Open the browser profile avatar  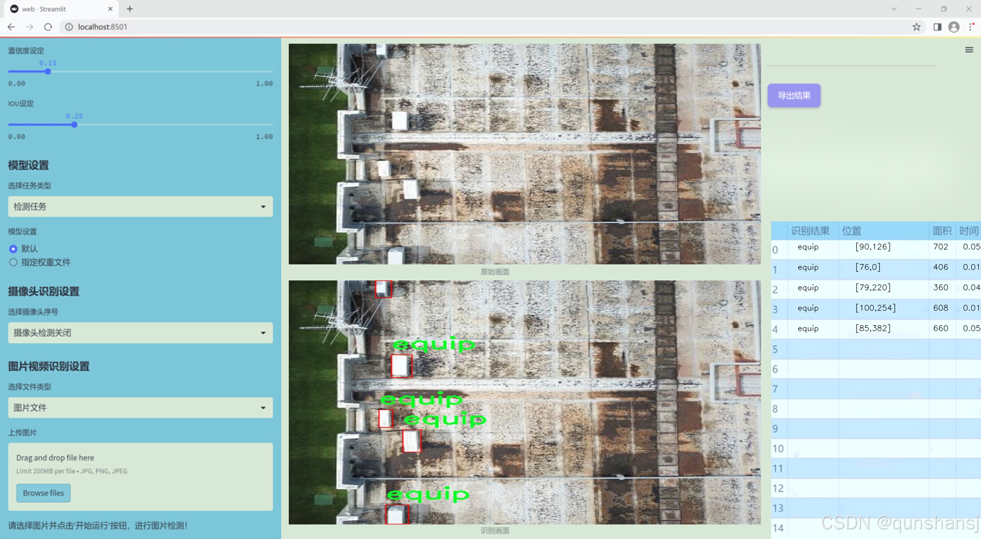(954, 27)
